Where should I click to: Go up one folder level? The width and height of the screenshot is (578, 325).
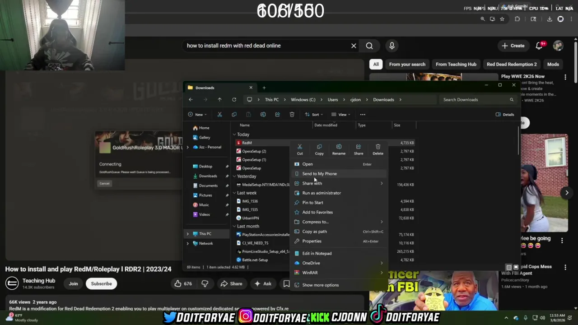pyautogui.click(x=219, y=100)
